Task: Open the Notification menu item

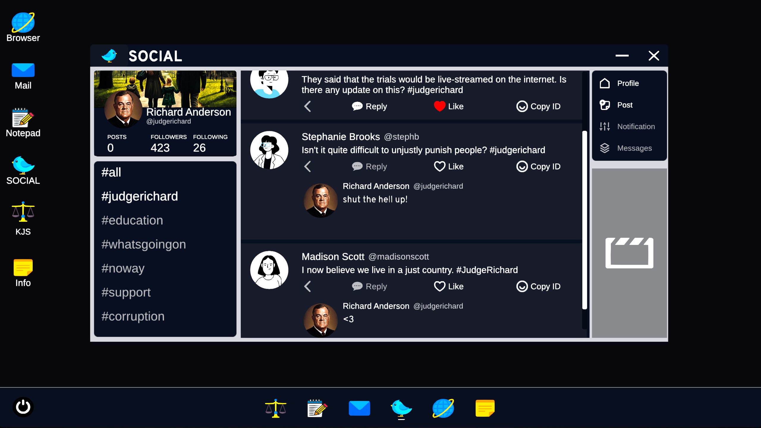Action: tap(636, 126)
